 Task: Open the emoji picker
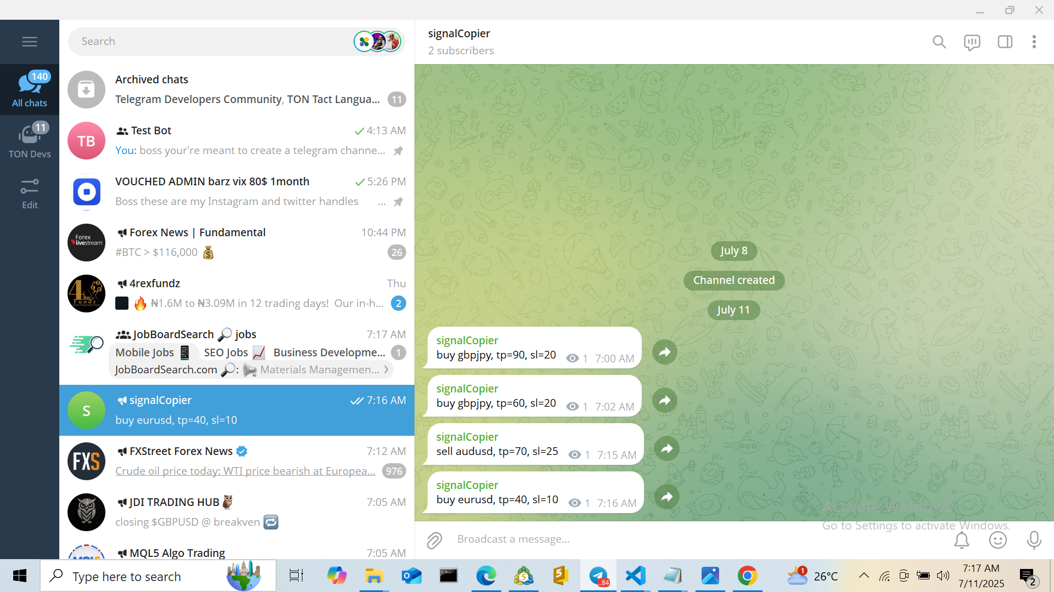pyautogui.click(x=998, y=540)
